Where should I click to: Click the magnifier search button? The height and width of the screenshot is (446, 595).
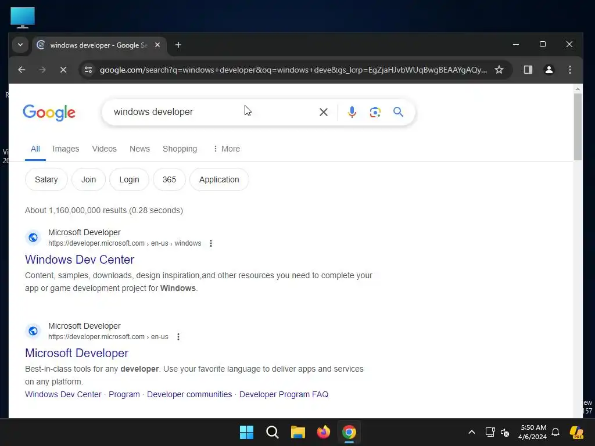pyautogui.click(x=398, y=112)
